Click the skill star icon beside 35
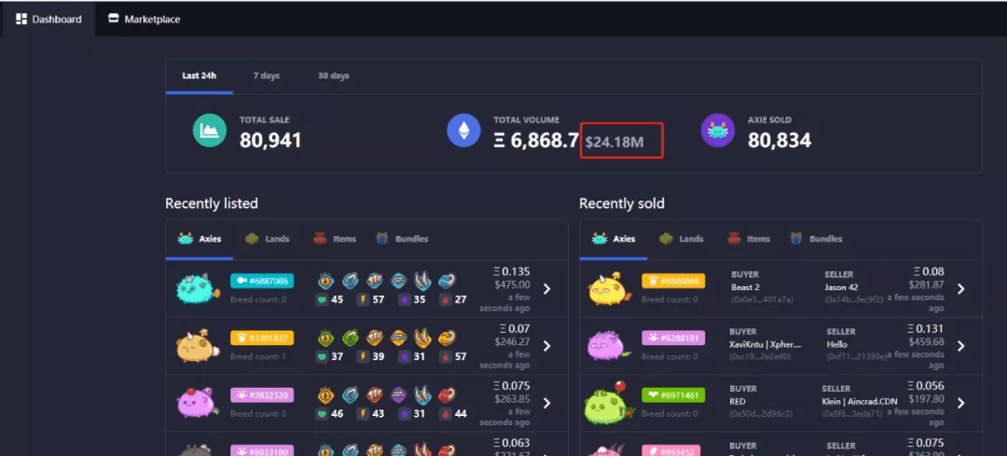Viewport: 1007px width, 456px height. [405, 299]
